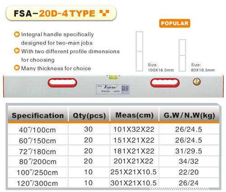The image size is (226, 192).
Task: Click the 201X21X22 measurement cell
Action: coord(133,161)
